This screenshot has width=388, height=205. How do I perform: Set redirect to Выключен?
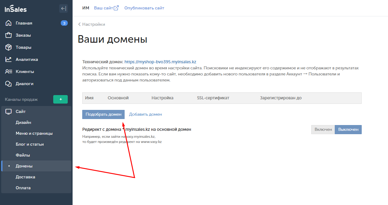point(348,129)
